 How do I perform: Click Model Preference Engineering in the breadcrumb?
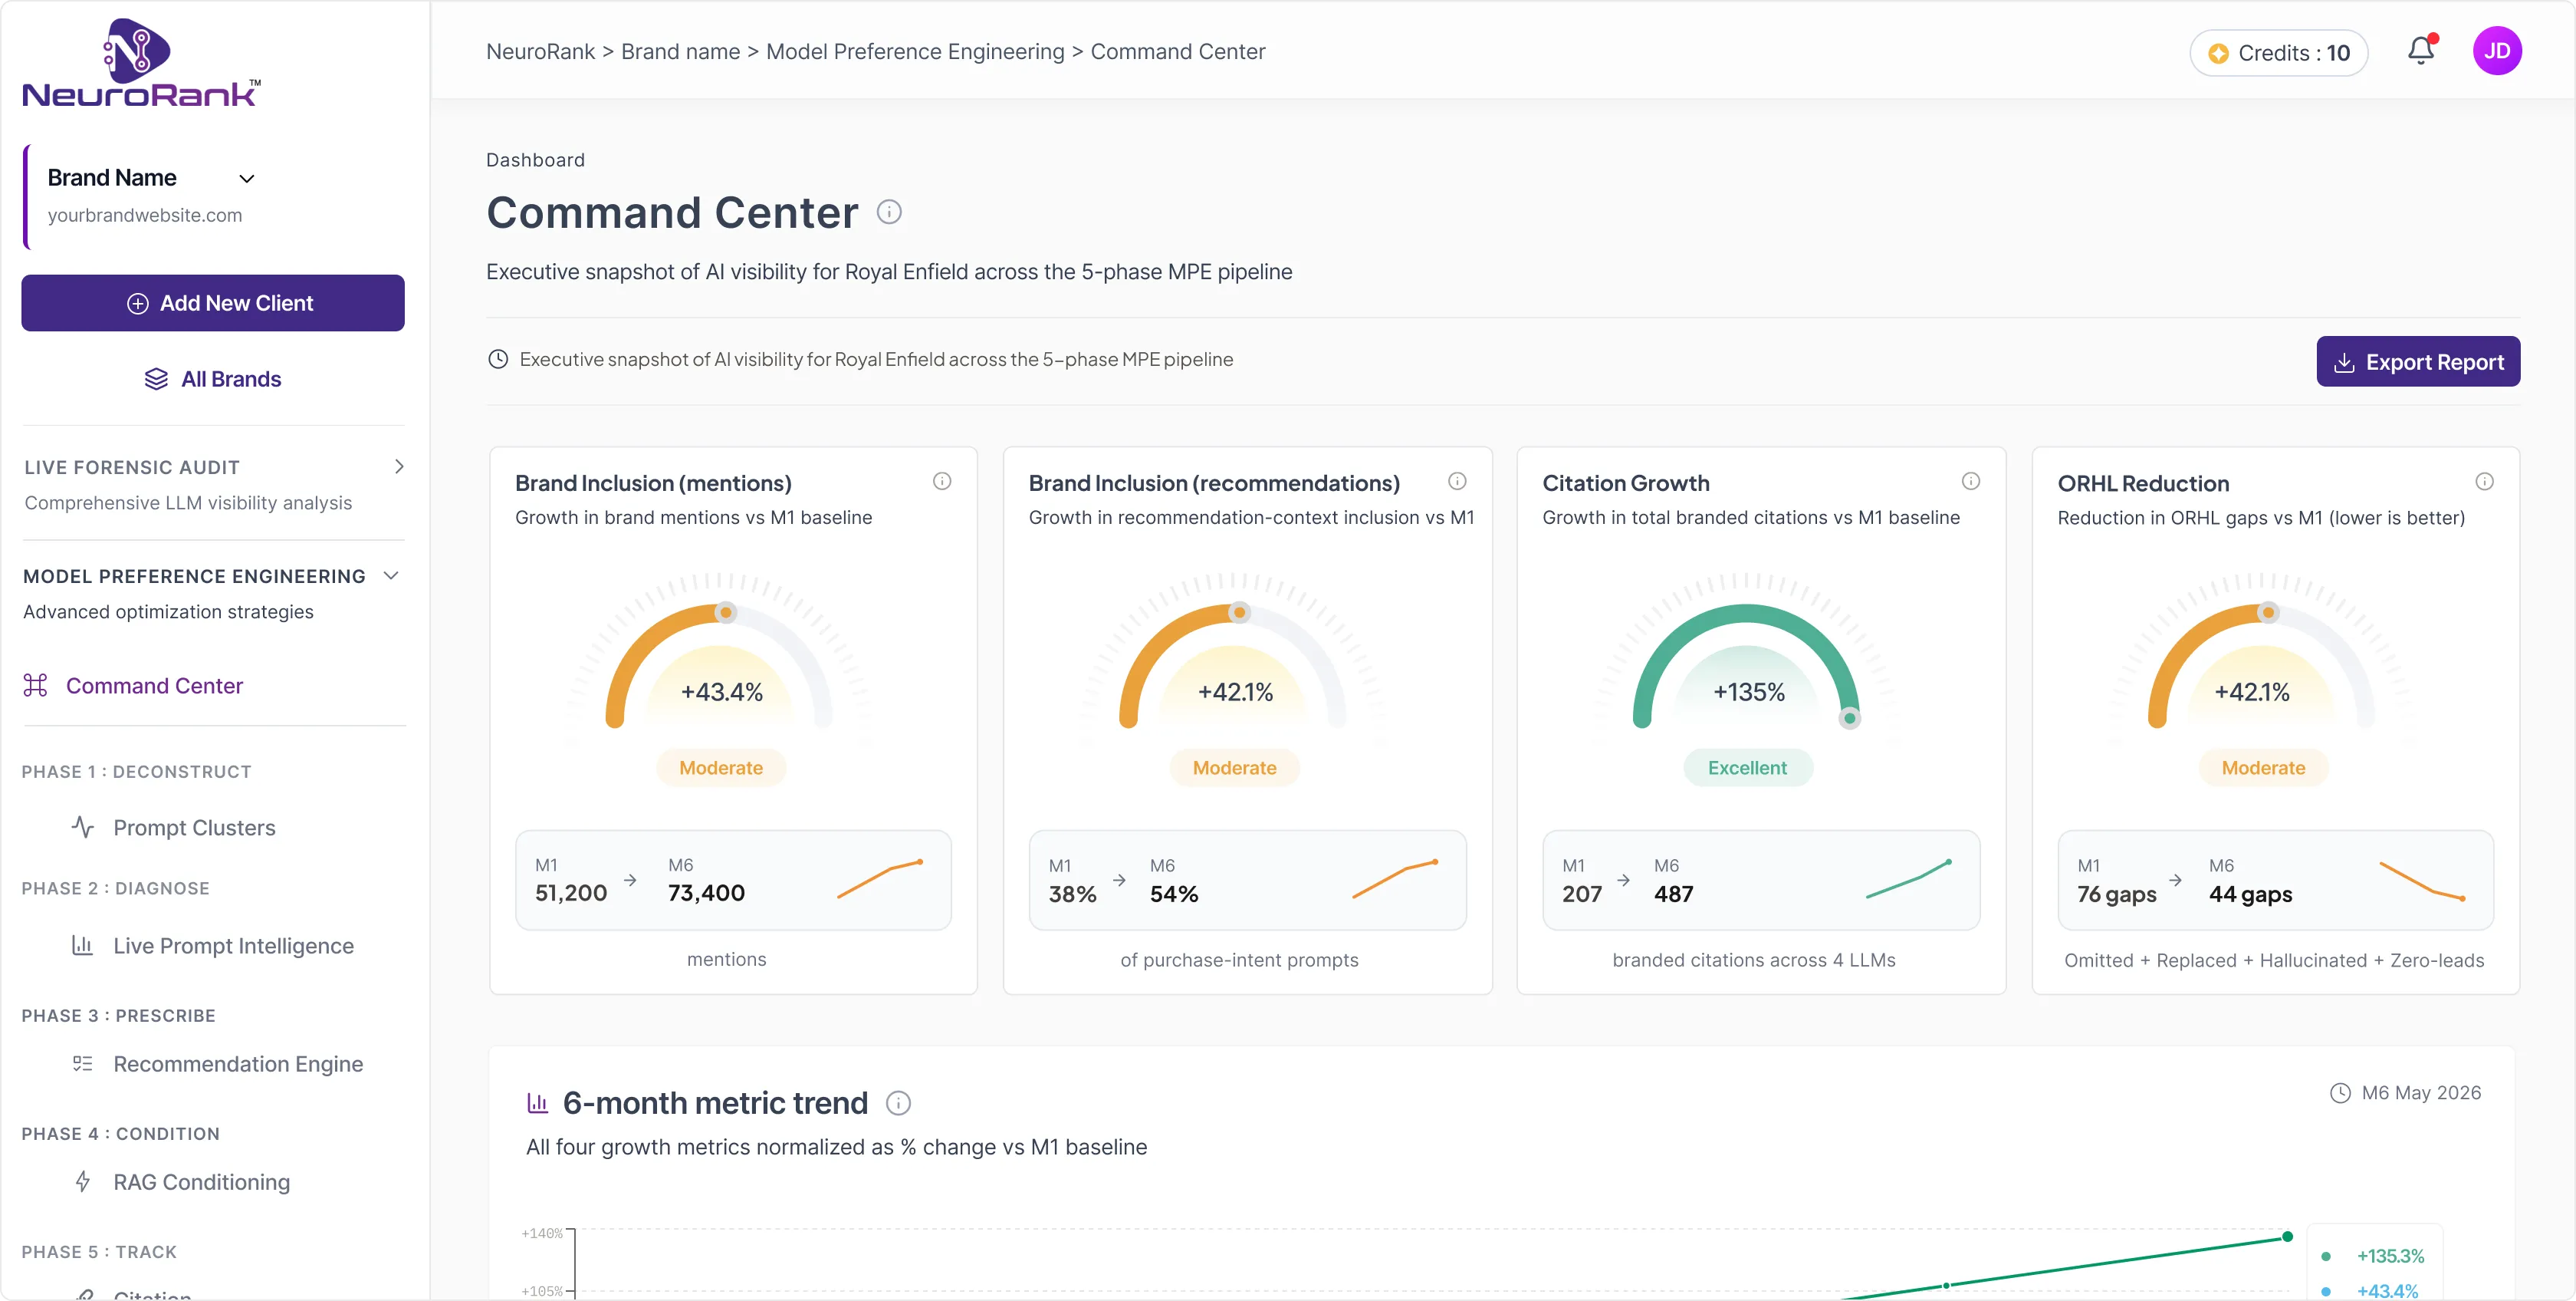(915, 51)
